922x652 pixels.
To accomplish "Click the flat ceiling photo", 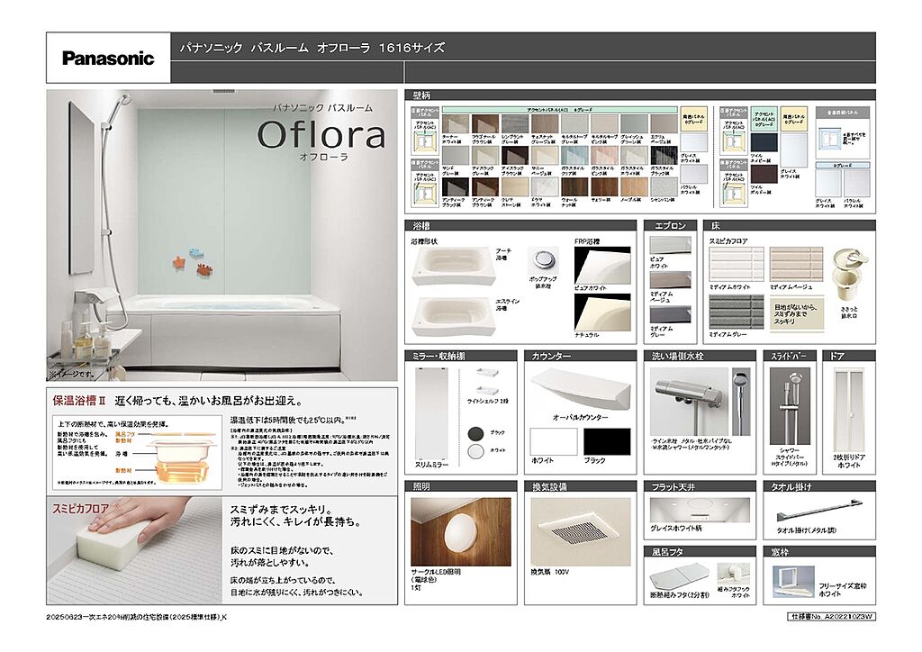I will 700,511.
